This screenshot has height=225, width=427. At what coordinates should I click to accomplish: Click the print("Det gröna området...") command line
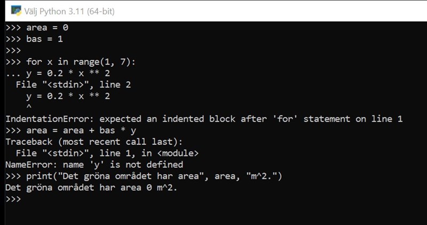point(150,176)
